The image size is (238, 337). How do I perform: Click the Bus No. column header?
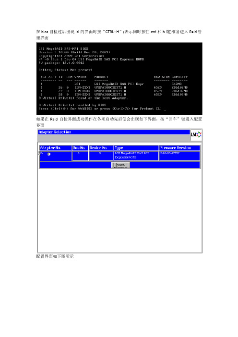click(x=80, y=148)
